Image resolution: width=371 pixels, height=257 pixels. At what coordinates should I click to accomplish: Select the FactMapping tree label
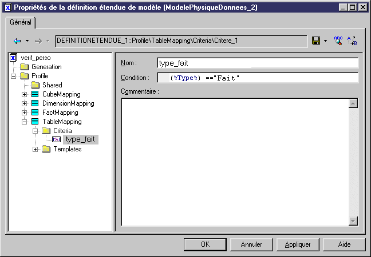pyautogui.click(x=60, y=113)
